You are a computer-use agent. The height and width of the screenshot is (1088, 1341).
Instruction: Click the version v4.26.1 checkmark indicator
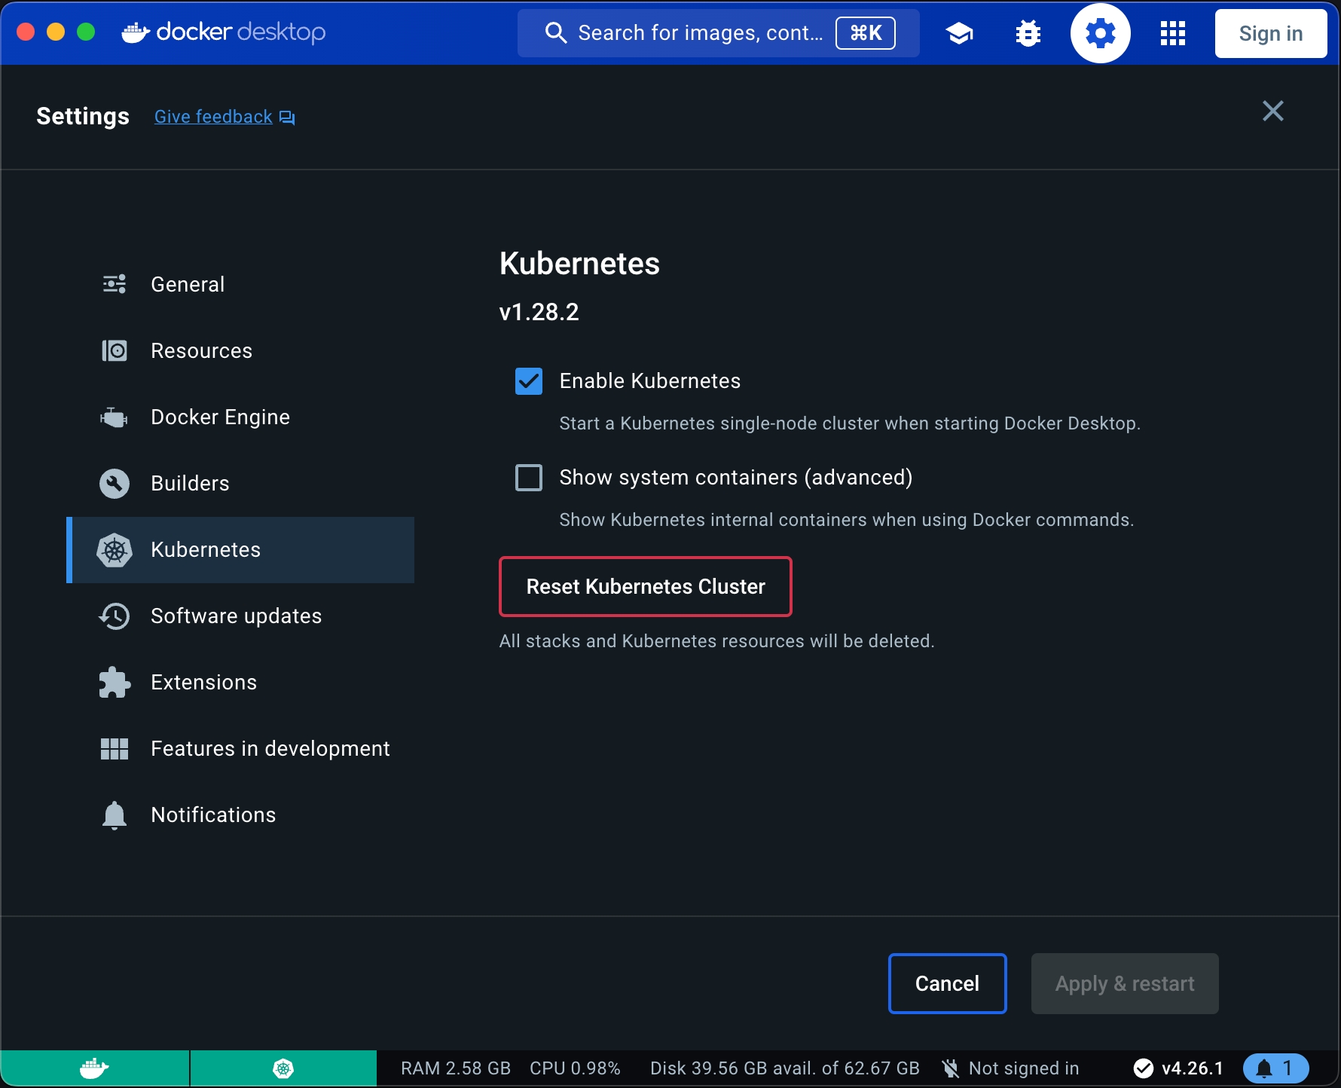(x=1179, y=1068)
